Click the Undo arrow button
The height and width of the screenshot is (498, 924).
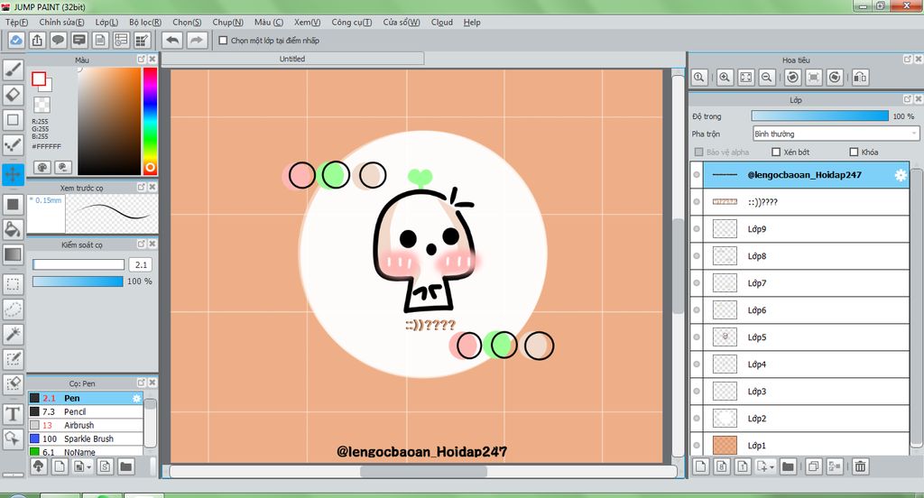click(x=172, y=40)
